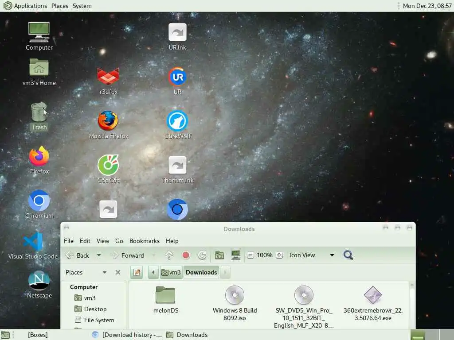454x340 pixels.
Task: Click the Up (parent folder) toolbar arrow
Action: (x=169, y=255)
